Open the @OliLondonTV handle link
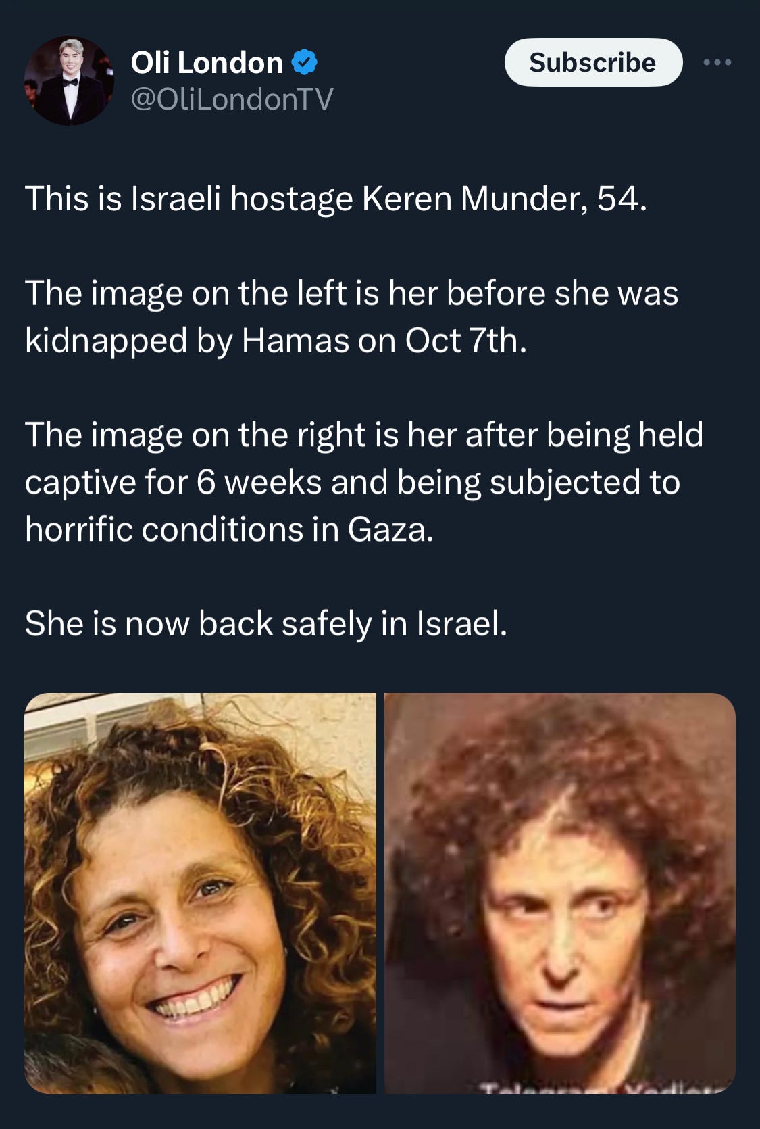Image resolution: width=760 pixels, height=1129 pixels. [x=232, y=99]
